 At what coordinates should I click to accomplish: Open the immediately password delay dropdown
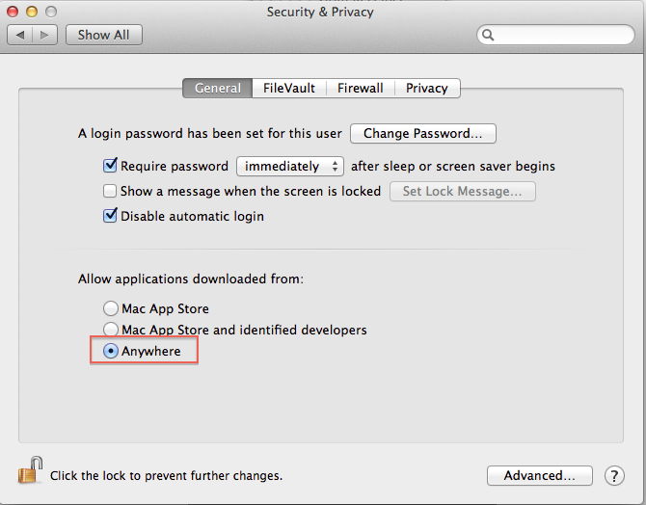[290, 166]
